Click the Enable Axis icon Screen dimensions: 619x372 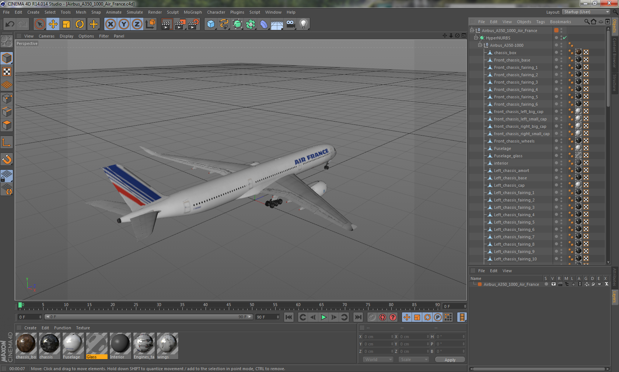[x=7, y=142]
